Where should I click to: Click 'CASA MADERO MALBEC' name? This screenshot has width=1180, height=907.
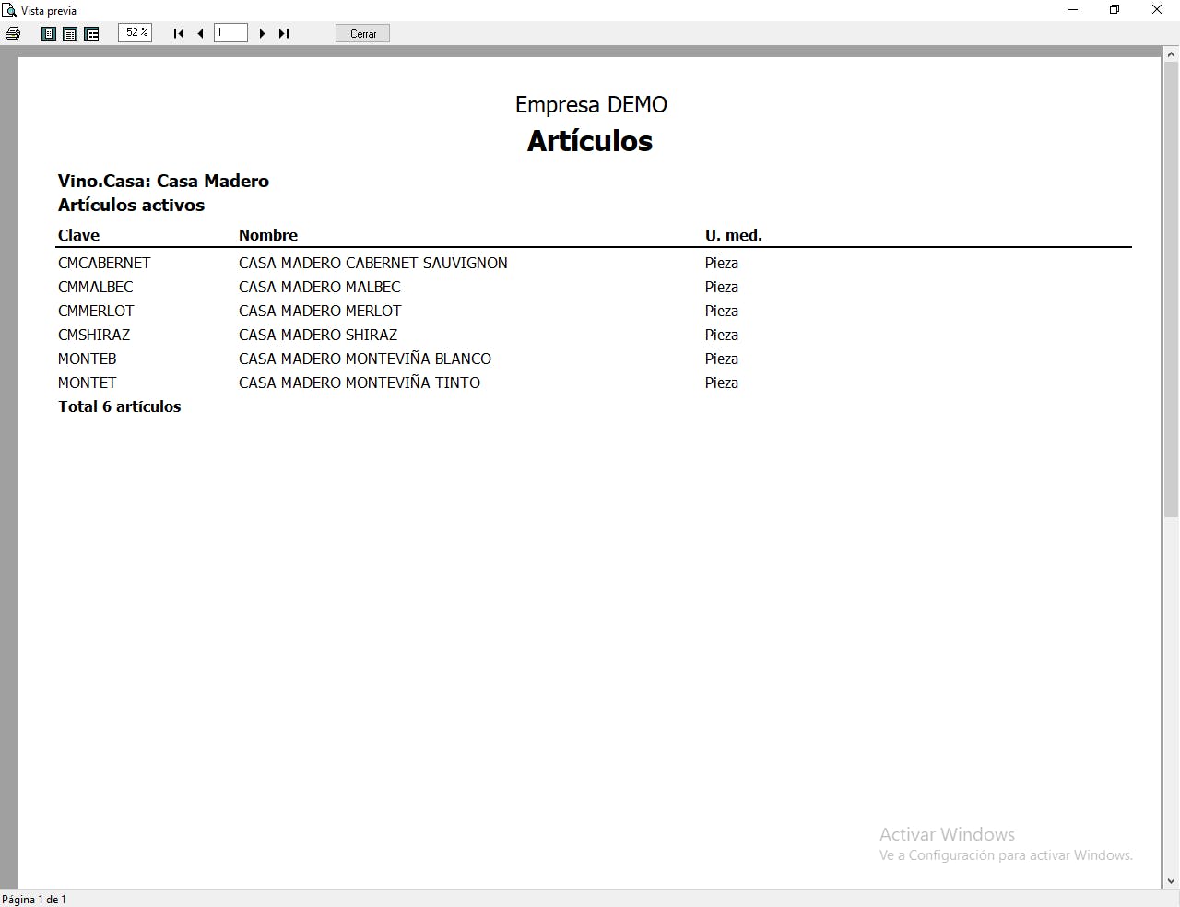coord(320,287)
